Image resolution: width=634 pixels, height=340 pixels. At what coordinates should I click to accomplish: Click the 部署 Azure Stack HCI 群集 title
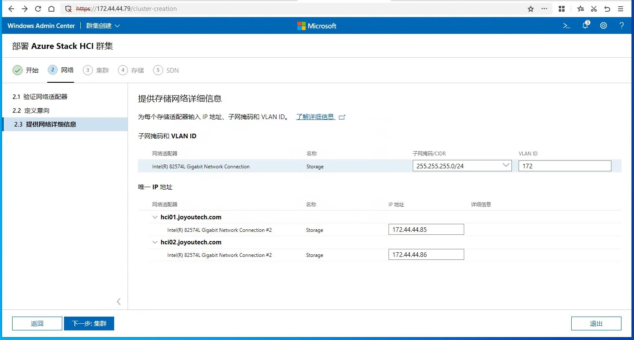pyautogui.click(x=63, y=46)
